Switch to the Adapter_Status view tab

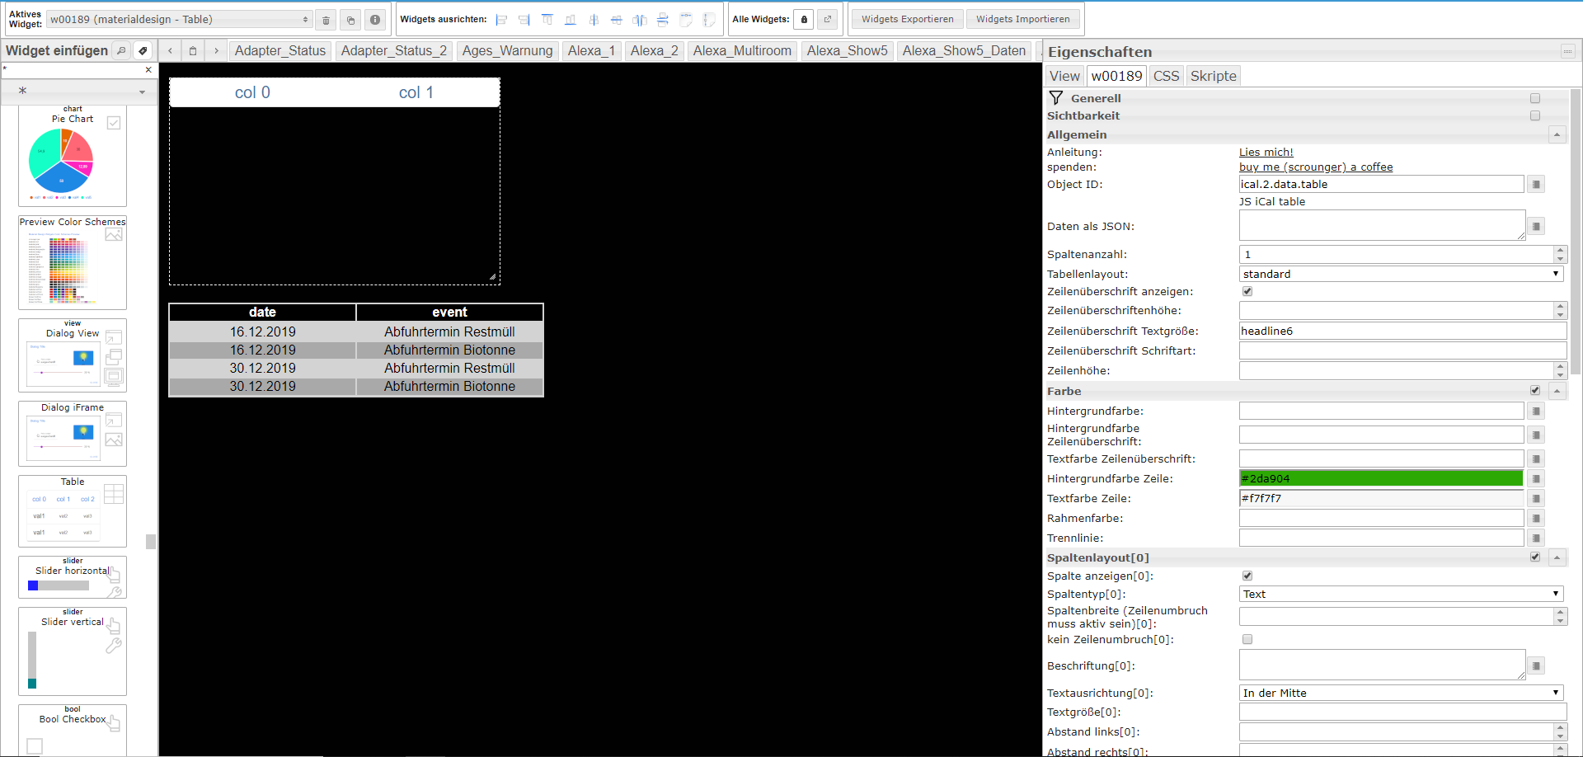(280, 50)
